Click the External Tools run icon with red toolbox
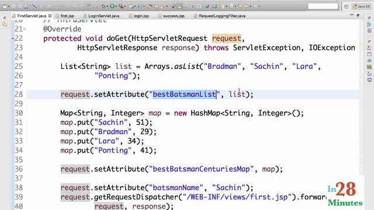Viewport: 374px width, 210px height. pyautogui.click(x=121, y=6)
